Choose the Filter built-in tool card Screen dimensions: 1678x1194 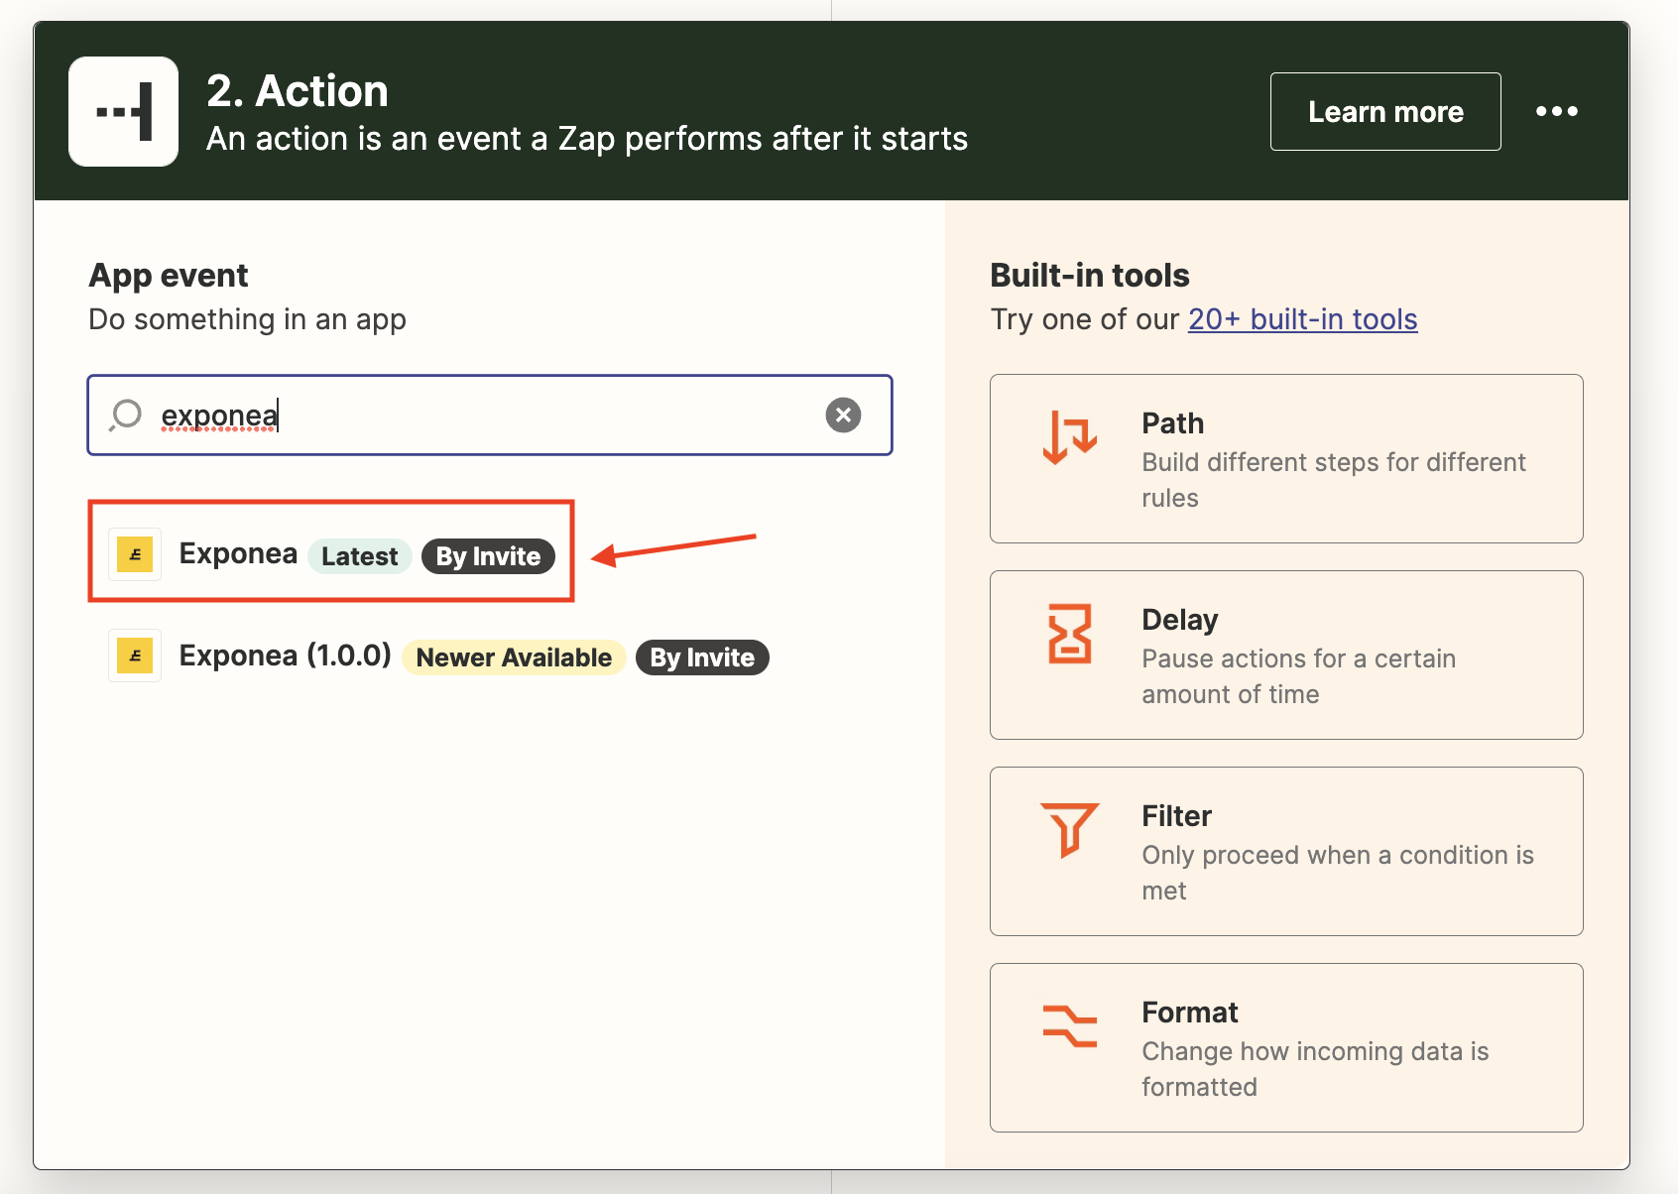[x=1286, y=851]
